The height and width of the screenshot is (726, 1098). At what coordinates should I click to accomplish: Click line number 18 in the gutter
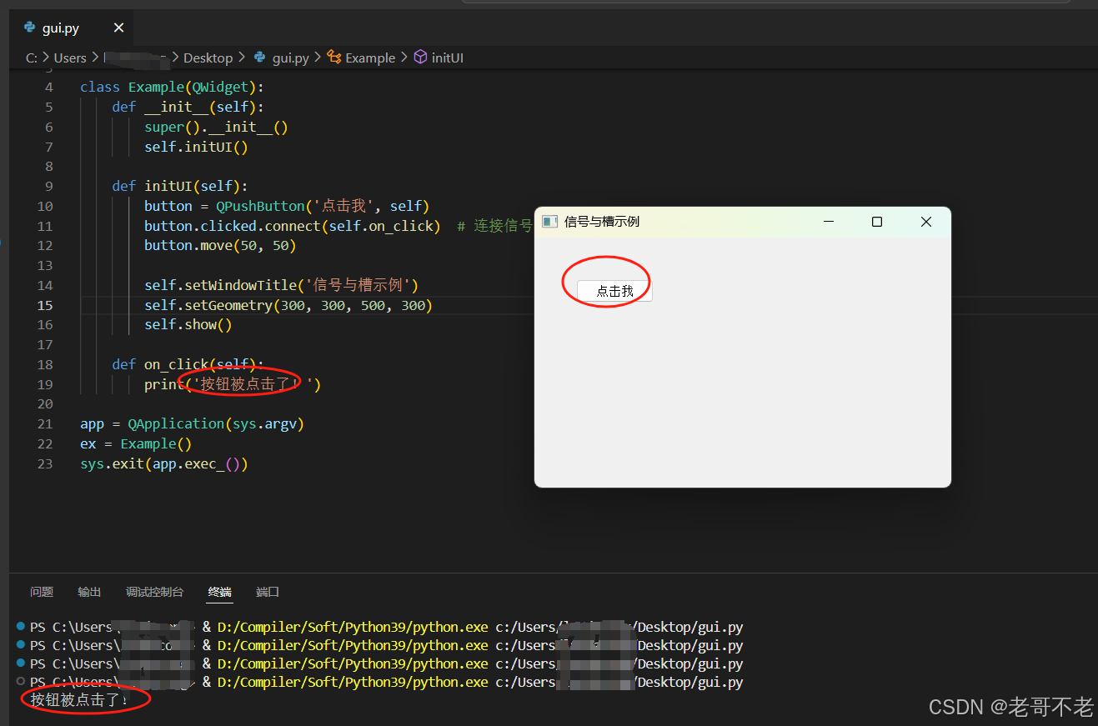pos(44,364)
